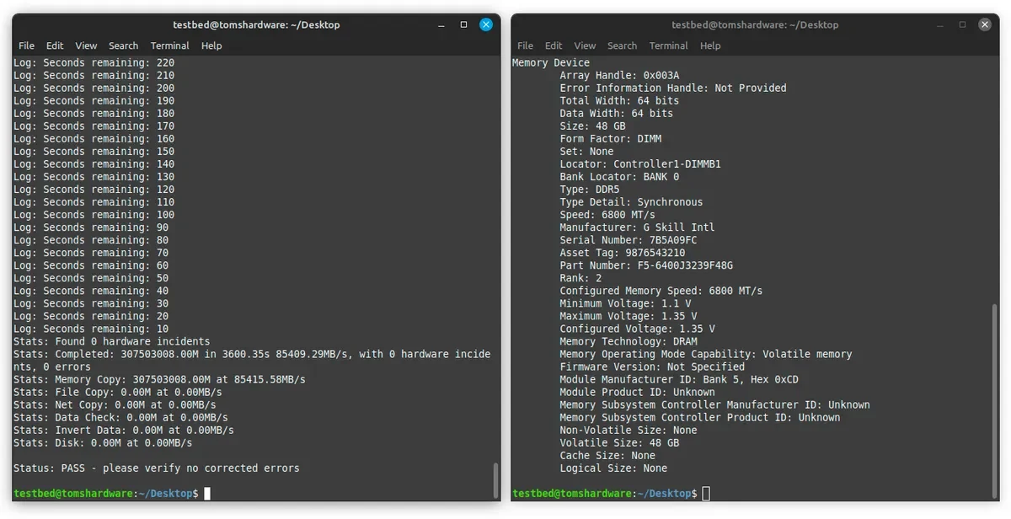Screen dimensions: 1011x519
Task: Minimize the right terminal window
Action: coord(939,25)
